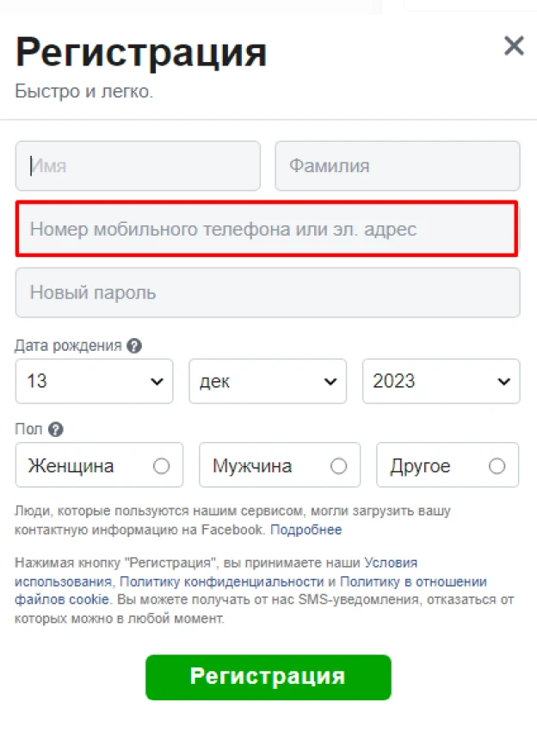Screen dimensions: 537x732
Task: Focus the Фамилия input field
Action: (398, 166)
